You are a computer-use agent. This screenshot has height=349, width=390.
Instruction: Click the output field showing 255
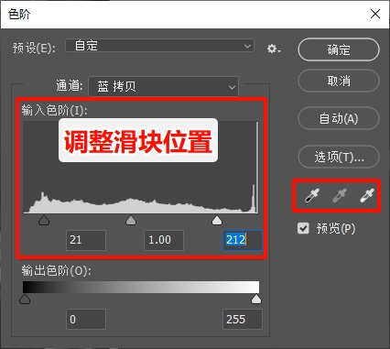243,319
